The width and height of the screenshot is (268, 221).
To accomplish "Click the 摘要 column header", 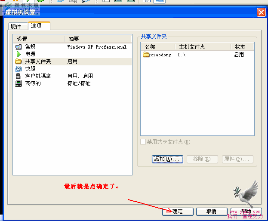I will tap(98, 39).
